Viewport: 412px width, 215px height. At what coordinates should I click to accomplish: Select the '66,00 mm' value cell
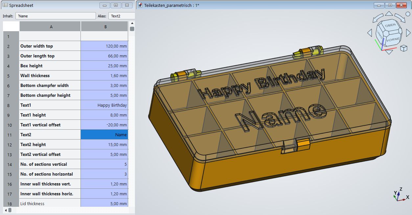pos(104,56)
